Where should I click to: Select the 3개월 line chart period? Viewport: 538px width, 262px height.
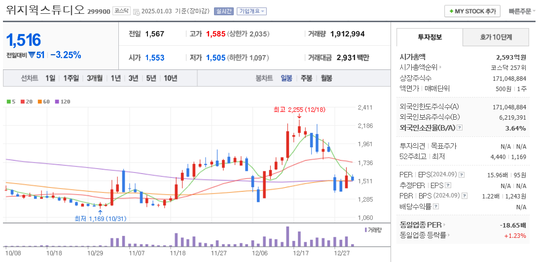point(95,78)
